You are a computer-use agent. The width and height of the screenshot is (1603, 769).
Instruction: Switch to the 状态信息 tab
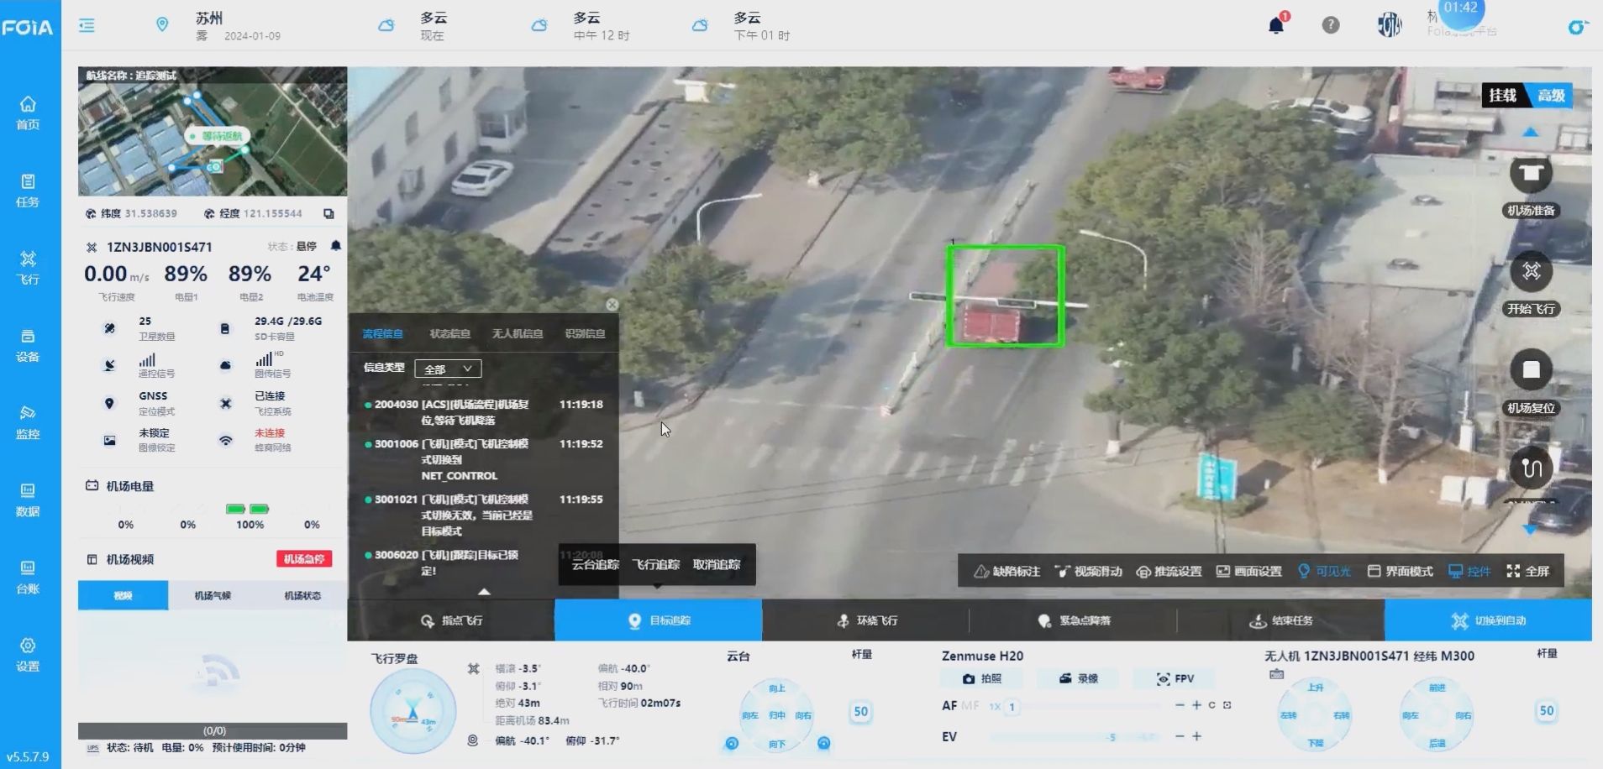449,333
